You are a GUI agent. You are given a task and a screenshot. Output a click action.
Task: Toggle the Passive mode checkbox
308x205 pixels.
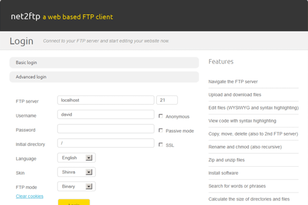(161, 131)
